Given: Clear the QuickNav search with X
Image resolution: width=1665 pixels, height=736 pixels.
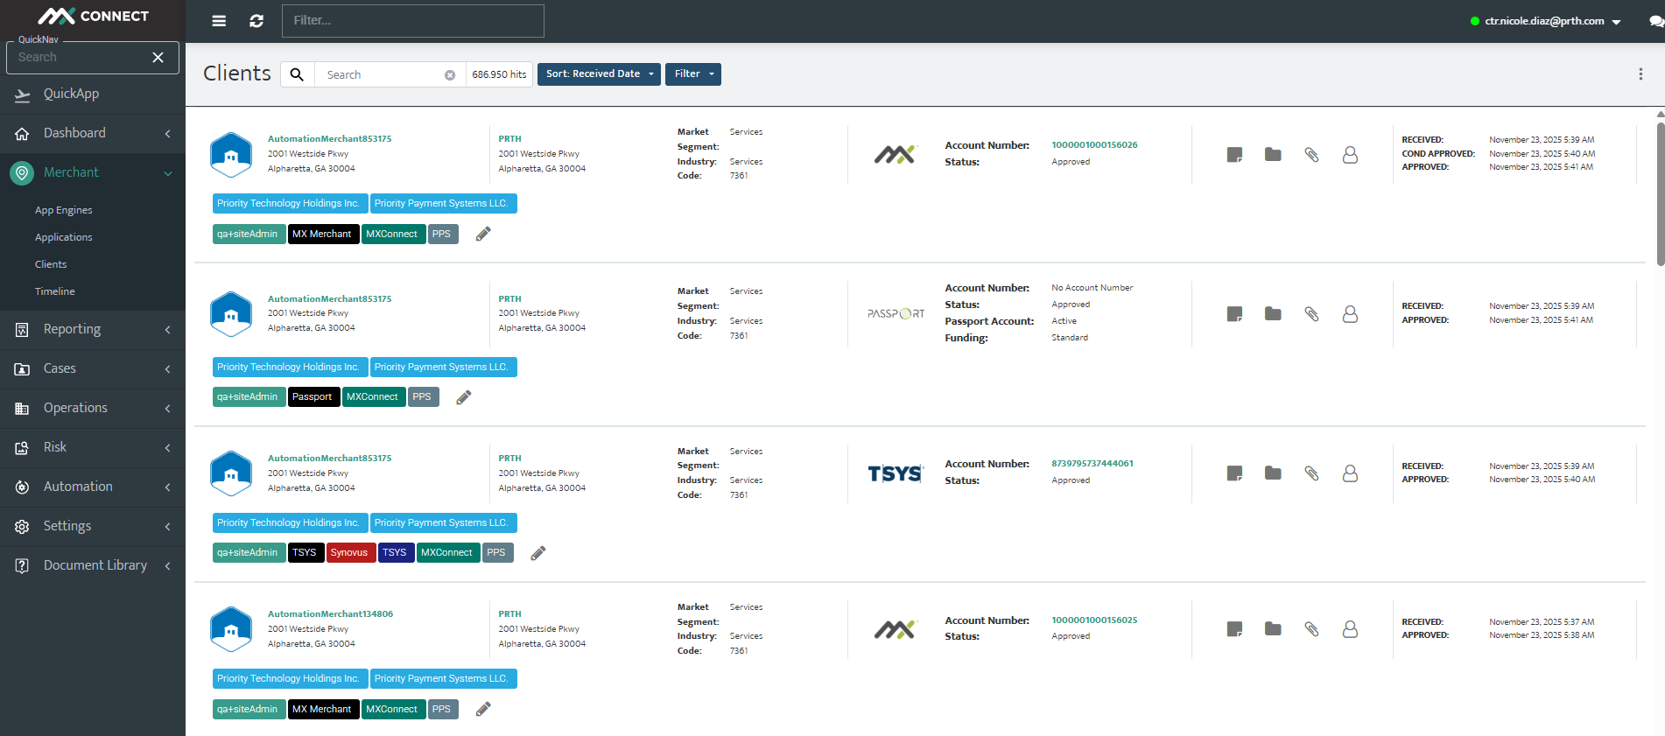Looking at the screenshot, I should click(158, 57).
